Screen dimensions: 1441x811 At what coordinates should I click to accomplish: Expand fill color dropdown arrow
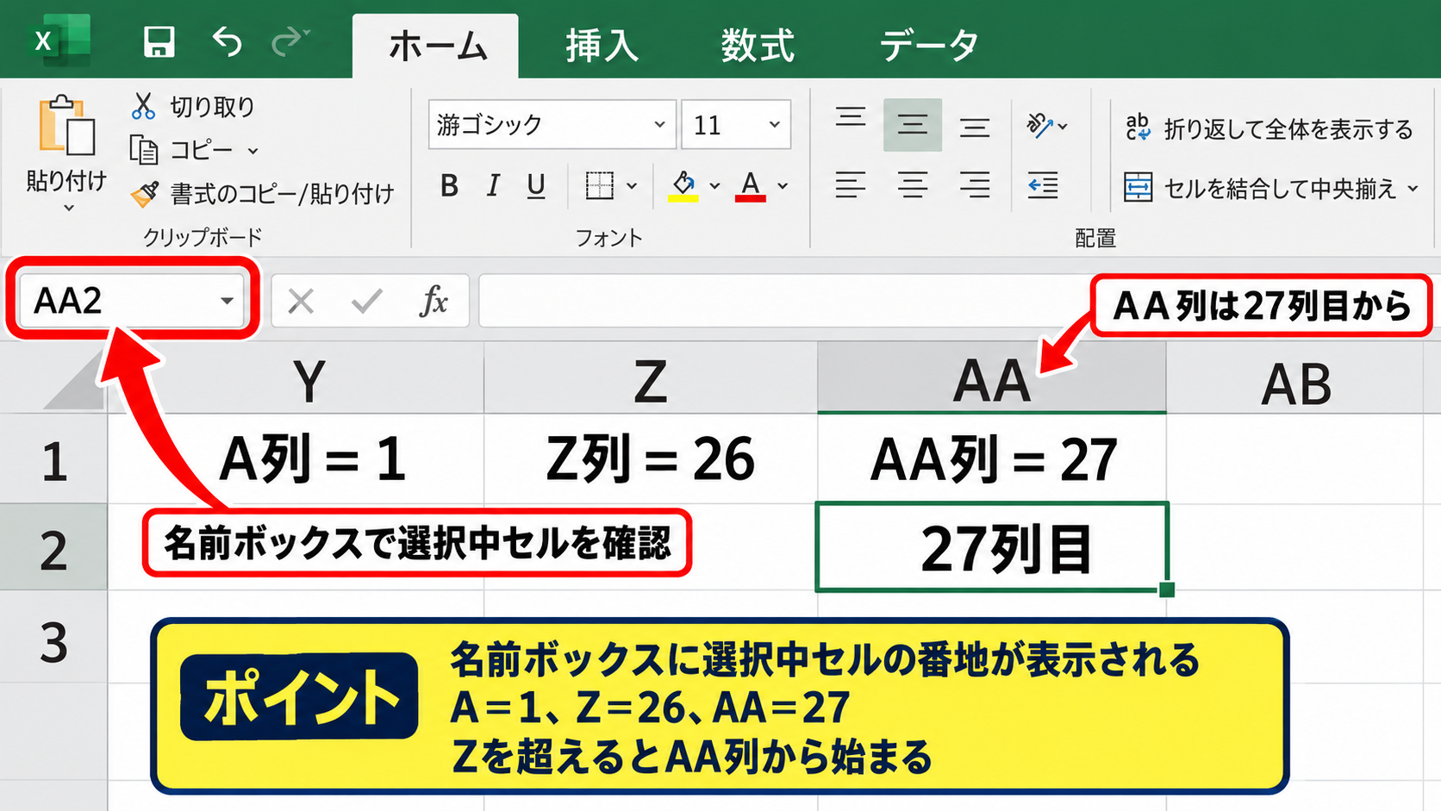tap(714, 185)
